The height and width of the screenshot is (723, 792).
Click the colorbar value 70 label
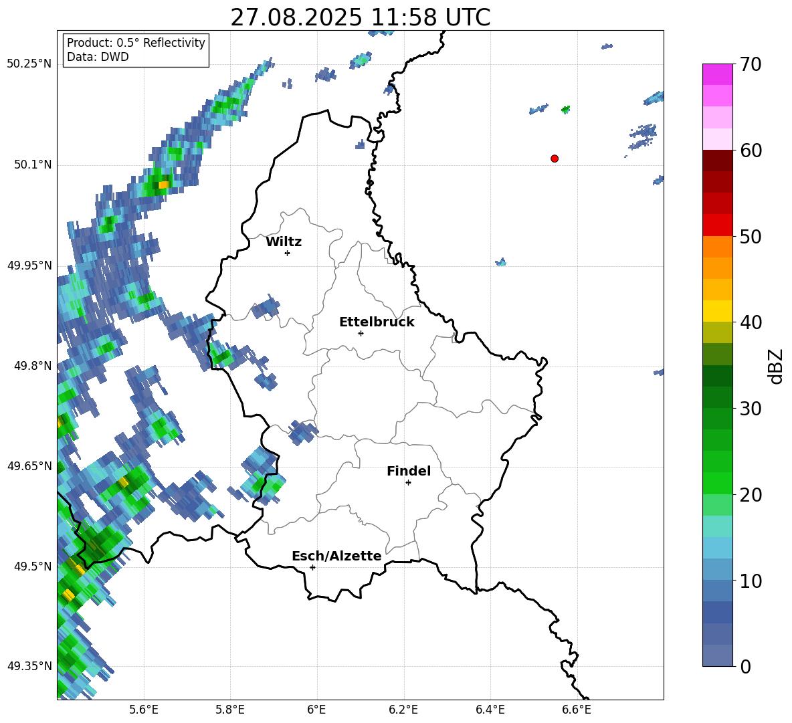(751, 65)
